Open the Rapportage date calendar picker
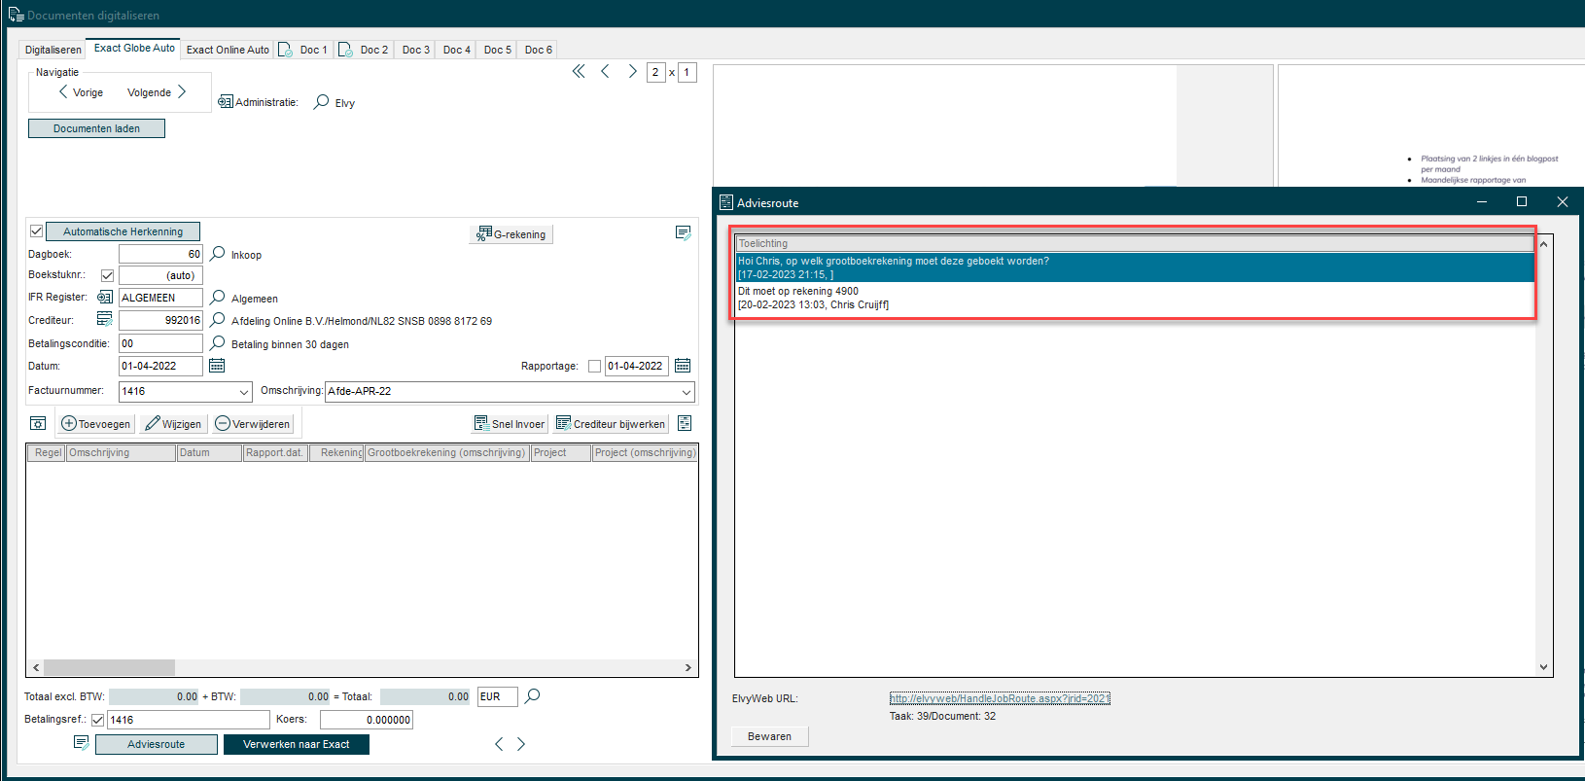The height and width of the screenshot is (781, 1585). [x=683, y=366]
